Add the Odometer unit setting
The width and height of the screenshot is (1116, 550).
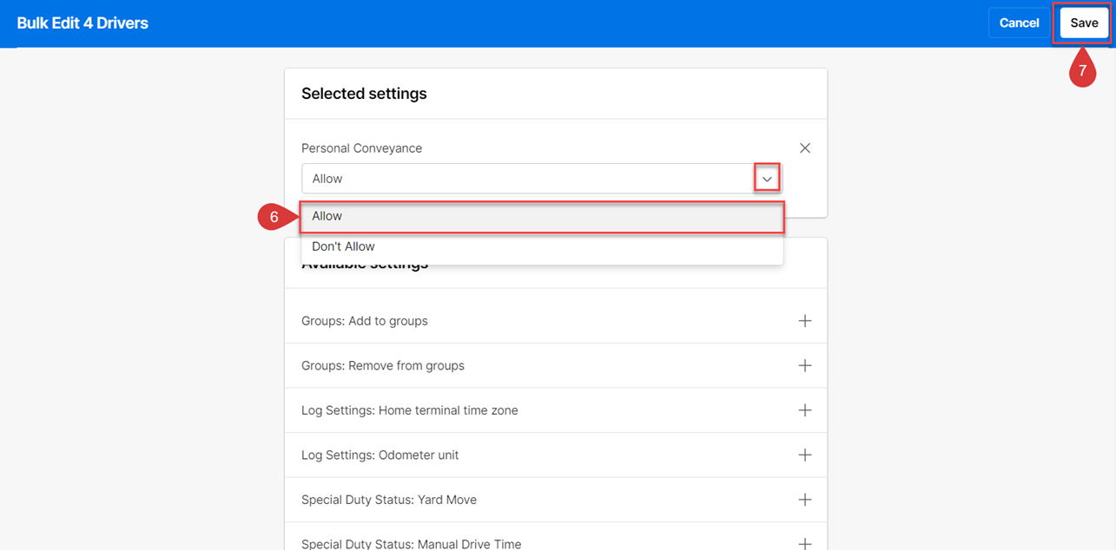pos(805,455)
